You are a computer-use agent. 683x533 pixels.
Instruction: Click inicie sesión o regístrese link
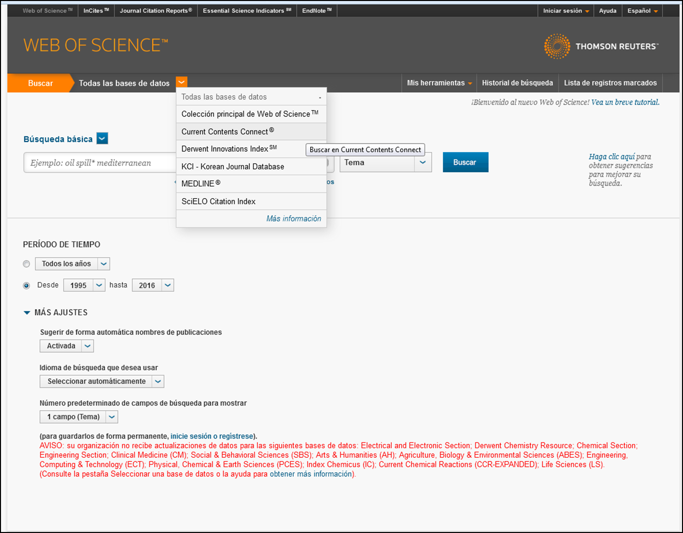point(212,436)
